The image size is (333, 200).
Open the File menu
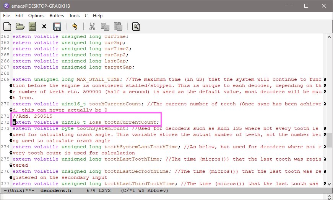(x=6, y=16)
